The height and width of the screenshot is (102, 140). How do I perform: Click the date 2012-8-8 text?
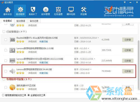tap(85, 73)
